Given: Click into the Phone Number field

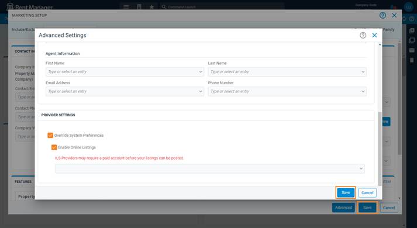Looking at the screenshot, I should [x=287, y=91].
